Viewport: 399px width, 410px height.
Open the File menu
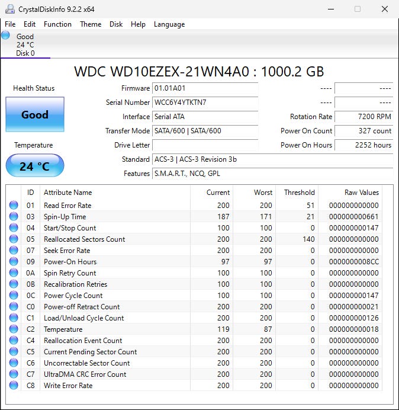pos(10,24)
